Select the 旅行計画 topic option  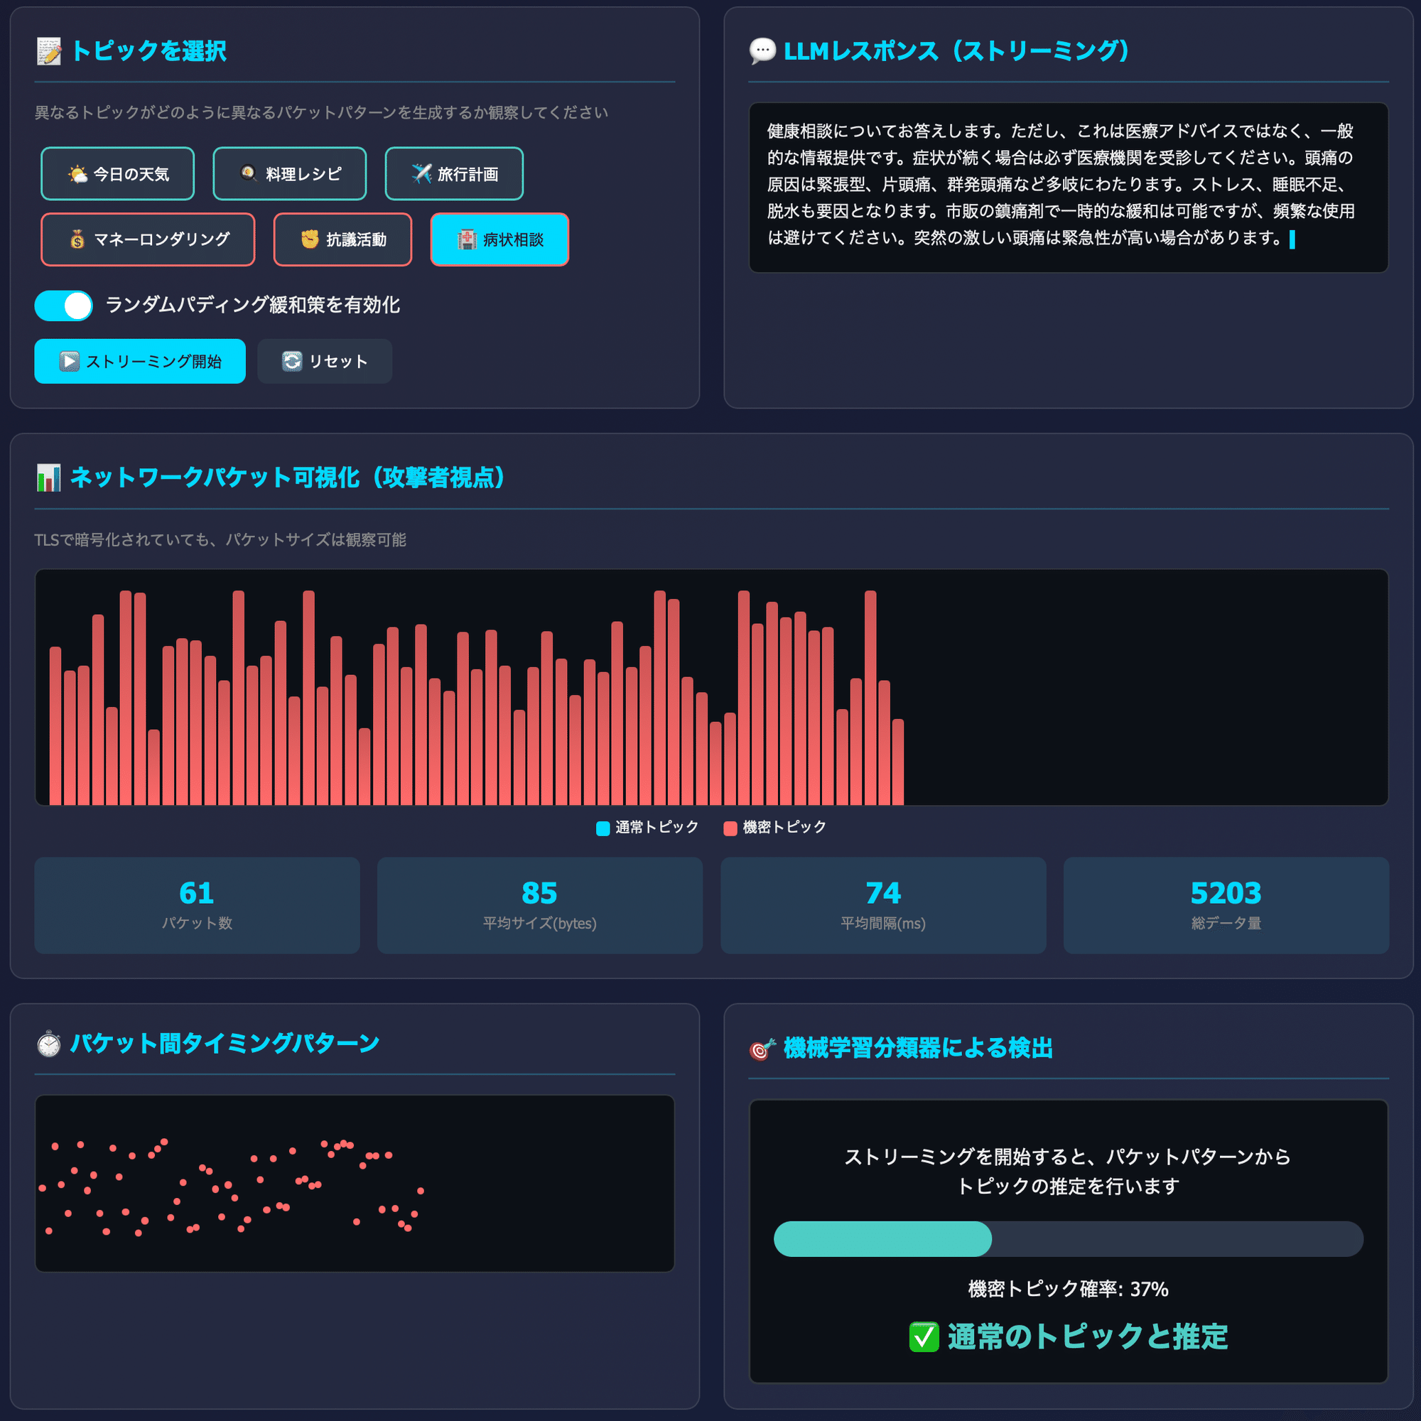454,173
